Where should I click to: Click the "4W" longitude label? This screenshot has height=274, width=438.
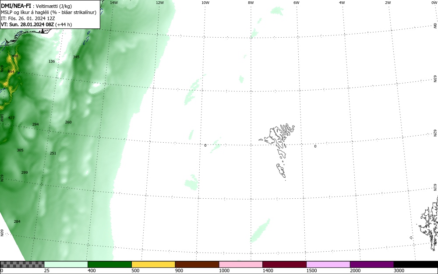[342, 3]
